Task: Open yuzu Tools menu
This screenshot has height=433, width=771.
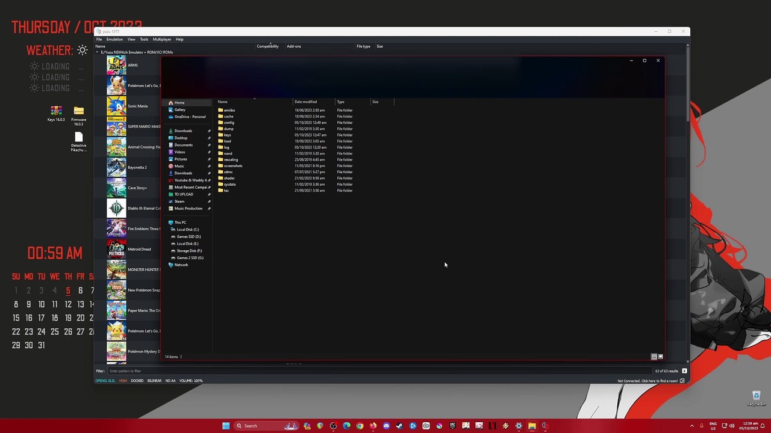Action: pyautogui.click(x=144, y=39)
